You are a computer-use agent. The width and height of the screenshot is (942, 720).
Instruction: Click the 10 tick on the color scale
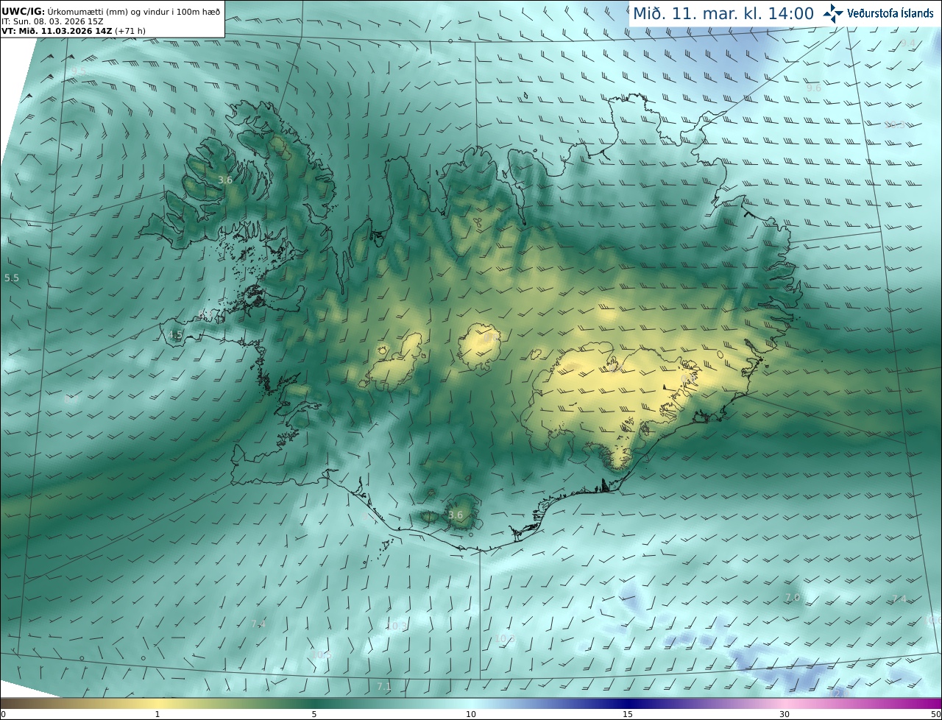click(471, 714)
